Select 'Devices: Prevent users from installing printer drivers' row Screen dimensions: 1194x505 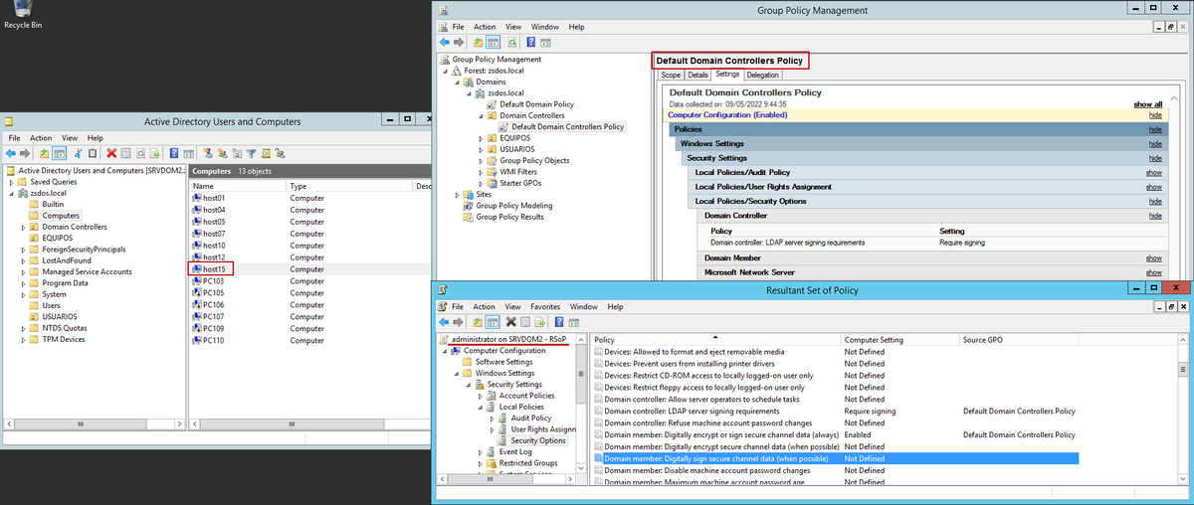coord(836,363)
